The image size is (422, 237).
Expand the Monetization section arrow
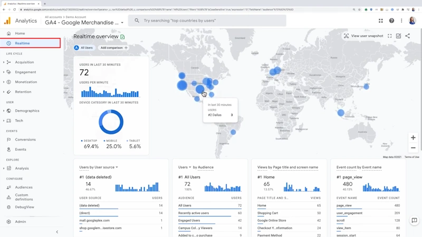(x=4, y=82)
